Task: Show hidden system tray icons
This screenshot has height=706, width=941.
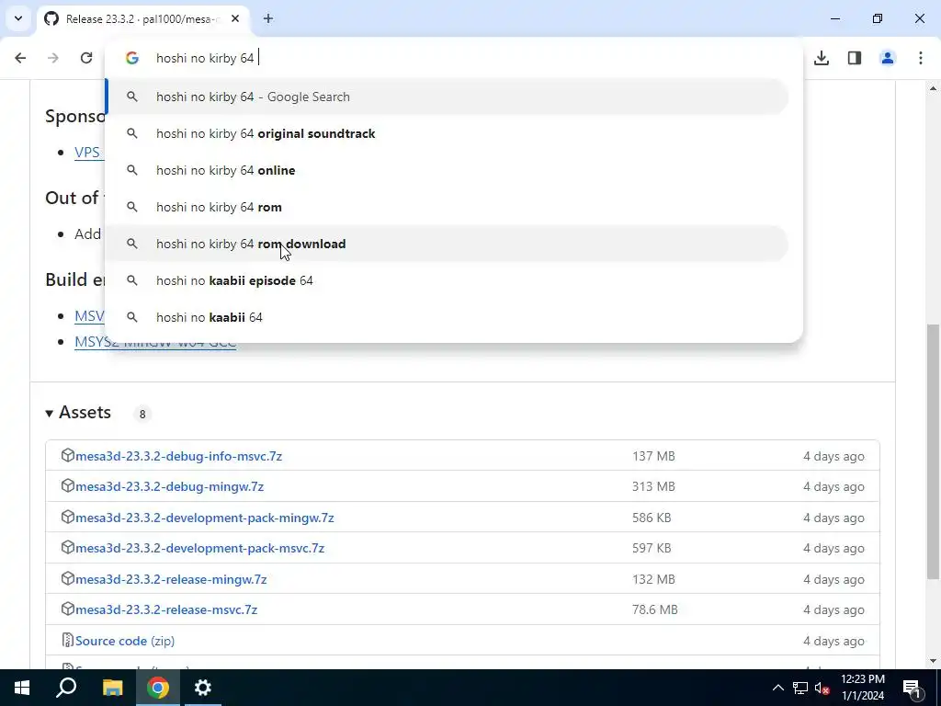Action: click(777, 688)
